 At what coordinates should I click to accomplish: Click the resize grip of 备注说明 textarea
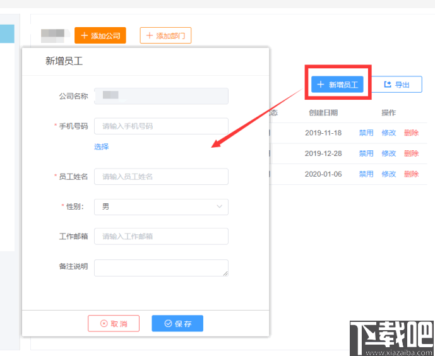tap(225, 273)
